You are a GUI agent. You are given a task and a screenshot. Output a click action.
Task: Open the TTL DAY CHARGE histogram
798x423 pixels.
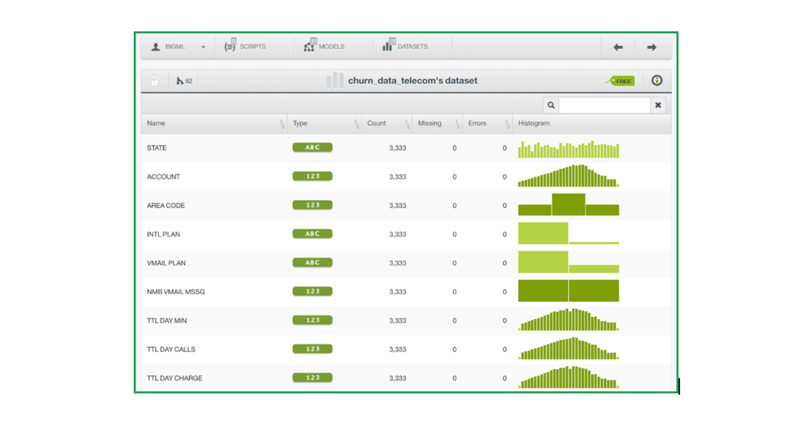[569, 377]
